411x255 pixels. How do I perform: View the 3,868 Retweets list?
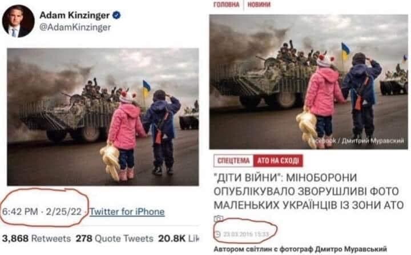37,238
